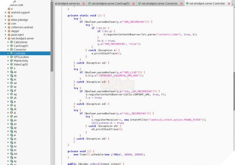Click the dagger package icon

pyautogui.click(x=9, y=31)
